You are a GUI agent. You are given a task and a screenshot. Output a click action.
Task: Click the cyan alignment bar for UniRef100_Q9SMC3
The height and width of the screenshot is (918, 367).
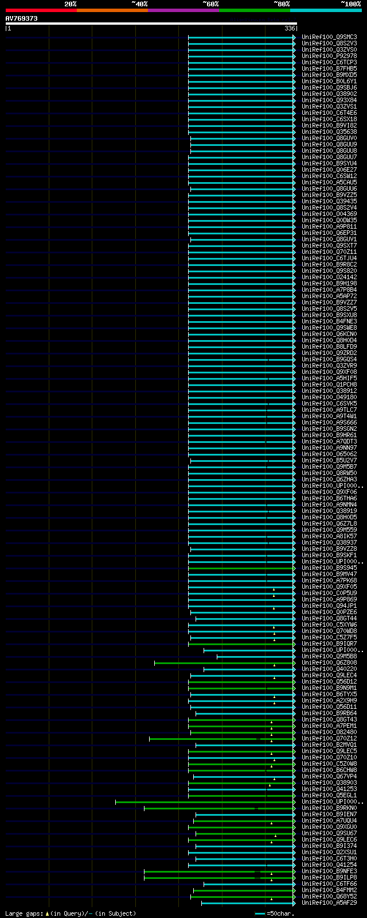coord(241,37)
